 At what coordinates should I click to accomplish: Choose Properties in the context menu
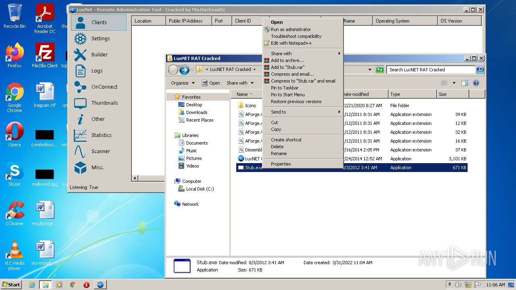pyautogui.click(x=302, y=164)
